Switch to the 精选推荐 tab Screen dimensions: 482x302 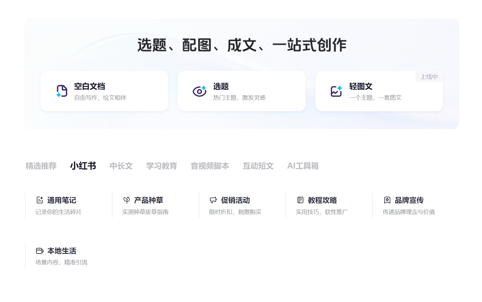(41, 166)
